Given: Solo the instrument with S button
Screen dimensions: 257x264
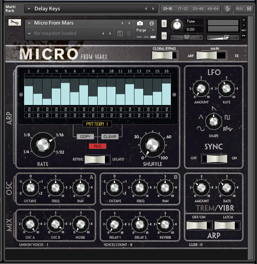Looking at the screenshot, I should [164, 24].
